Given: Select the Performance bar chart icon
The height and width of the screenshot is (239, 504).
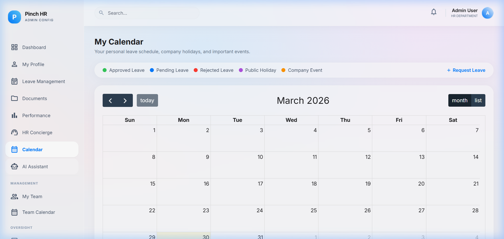Looking at the screenshot, I should [x=14, y=116].
